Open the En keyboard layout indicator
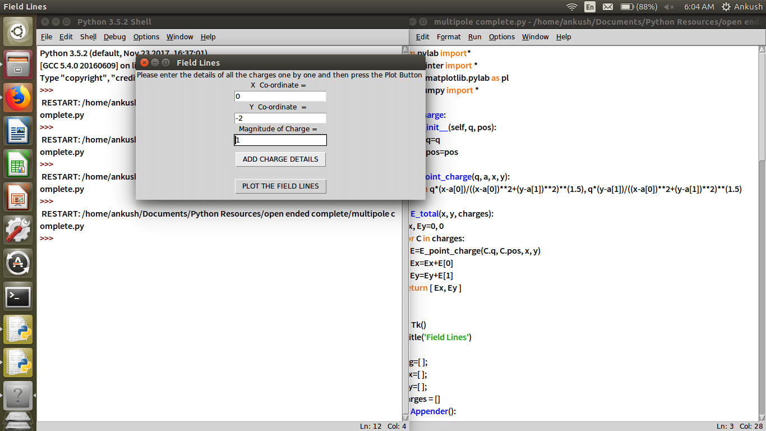766x431 pixels. (589, 7)
